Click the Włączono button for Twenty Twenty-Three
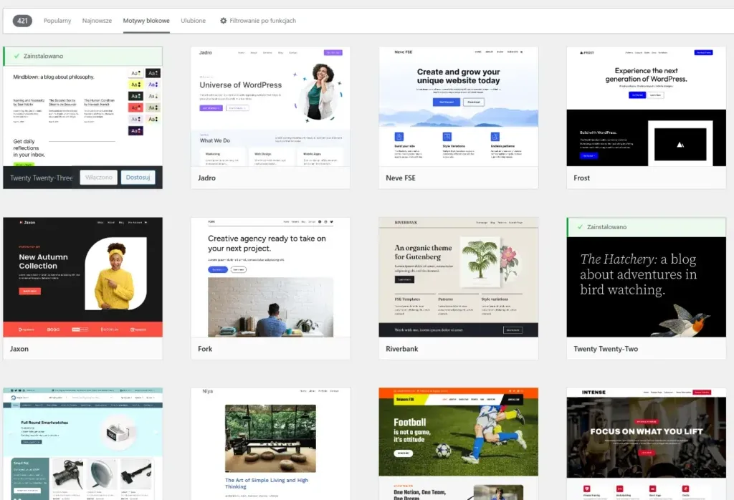Viewport: 734px width, 500px height. point(99,177)
